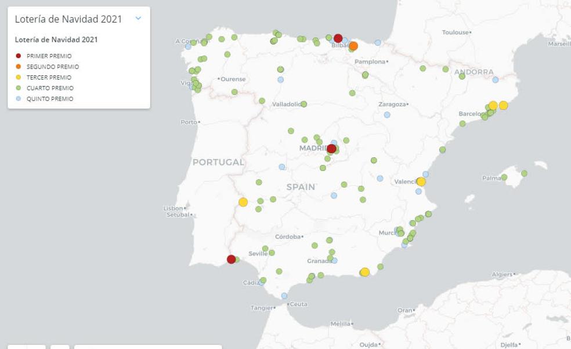Select the rightmost yellow marker northeast of Barcelona
571x349 pixels.
[x=503, y=105]
